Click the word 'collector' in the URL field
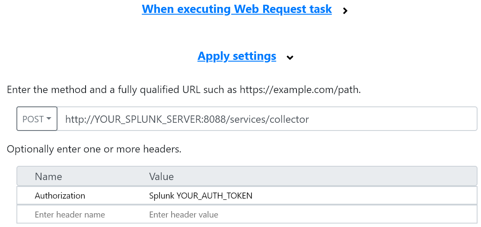 (289, 119)
